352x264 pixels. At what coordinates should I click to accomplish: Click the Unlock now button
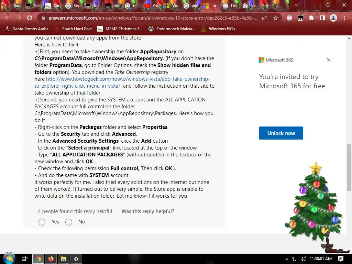coord(281,133)
